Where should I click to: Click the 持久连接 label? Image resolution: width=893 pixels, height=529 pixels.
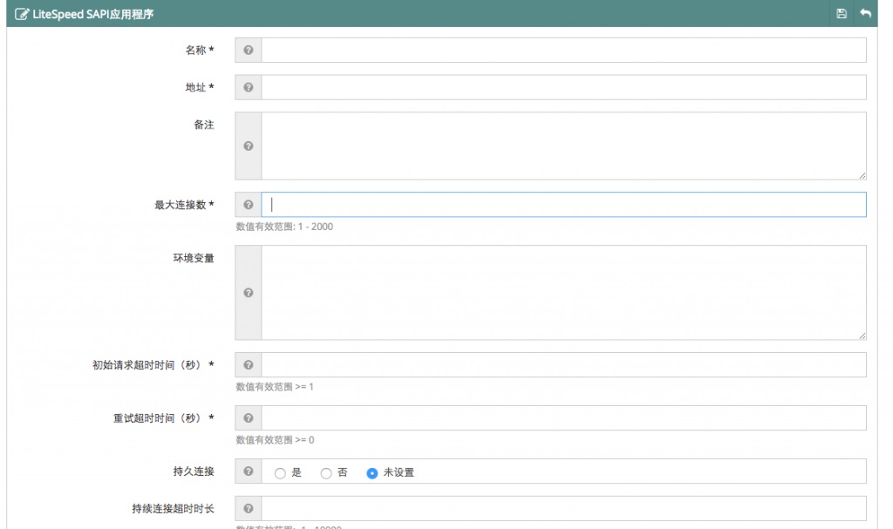pyautogui.click(x=194, y=471)
